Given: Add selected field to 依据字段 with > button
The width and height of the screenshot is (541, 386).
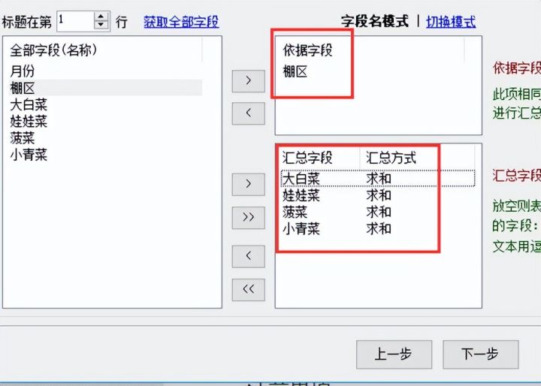Looking at the screenshot, I should [x=249, y=81].
